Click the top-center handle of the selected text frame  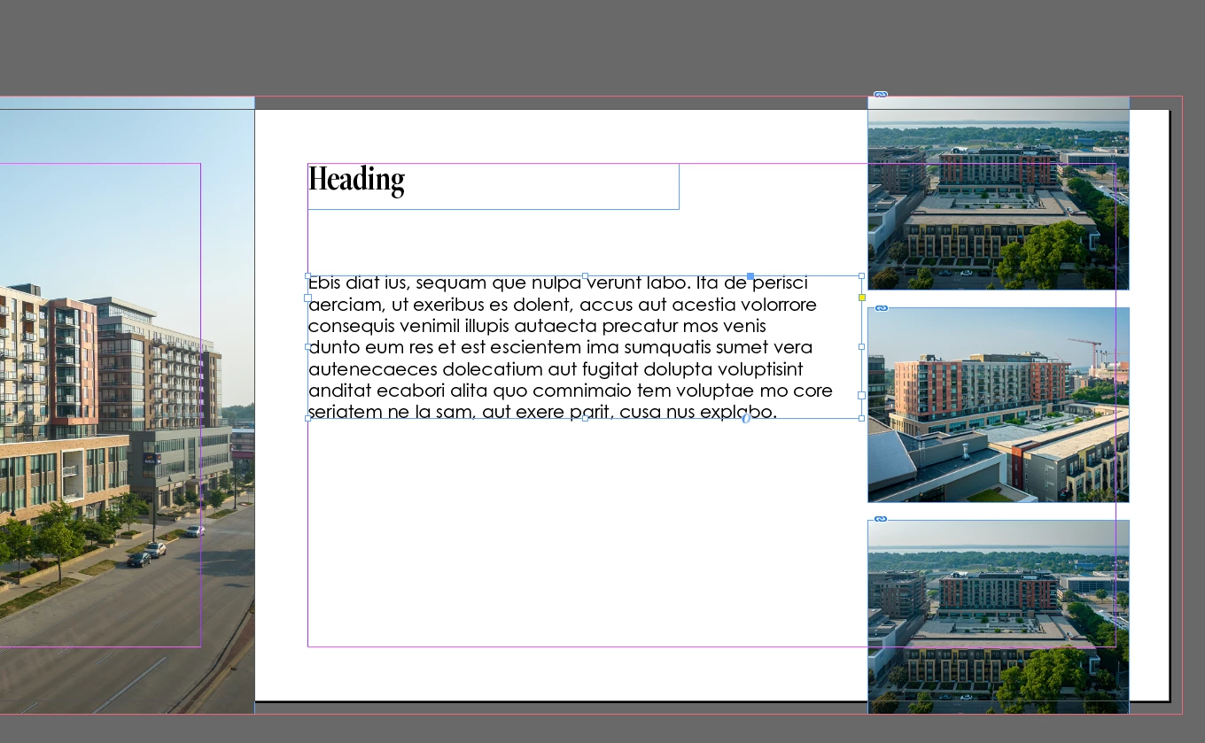[x=585, y=276]
